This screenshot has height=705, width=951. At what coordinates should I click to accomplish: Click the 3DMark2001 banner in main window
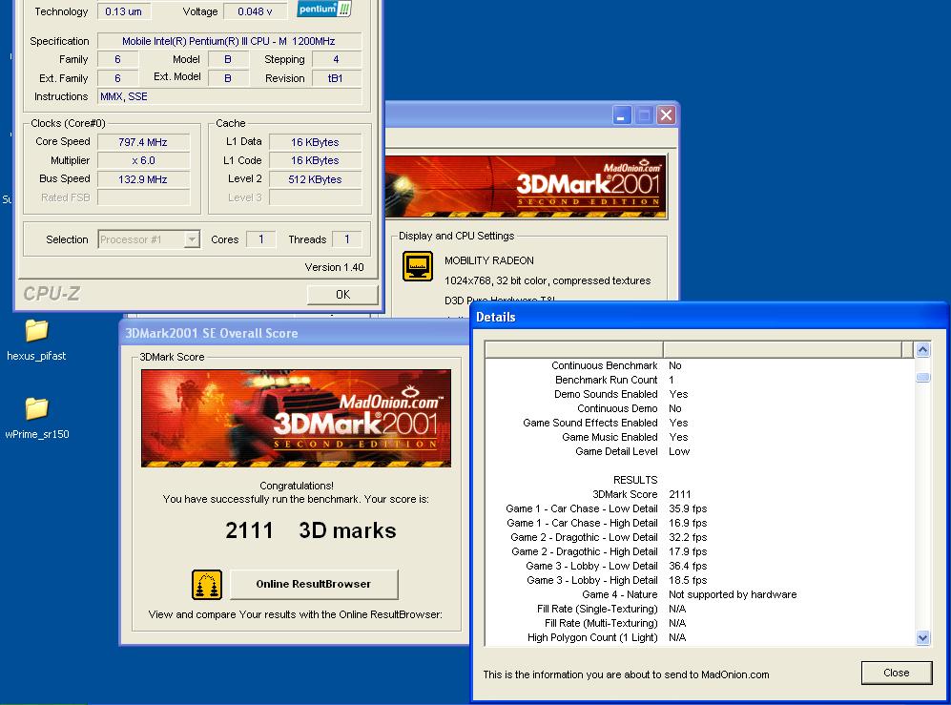pyautogui.click(x=526, y=187)
